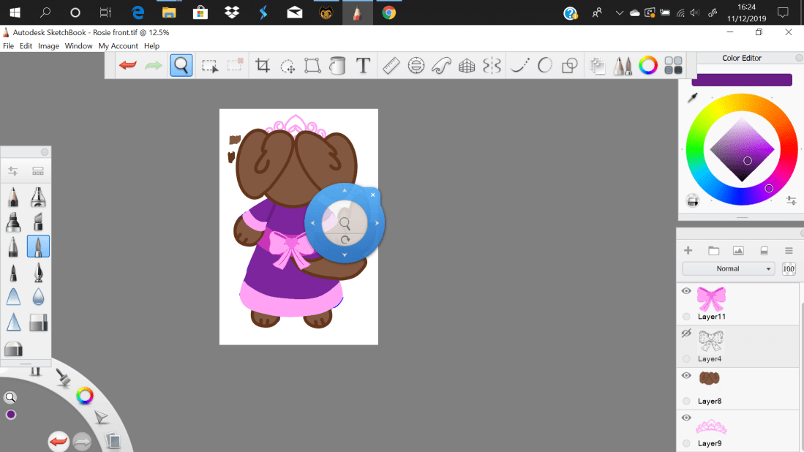Show hidden Layer4 via eye icon

[x=686, y=334]
